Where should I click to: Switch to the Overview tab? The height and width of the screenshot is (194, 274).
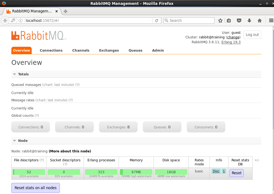(21, 51)
